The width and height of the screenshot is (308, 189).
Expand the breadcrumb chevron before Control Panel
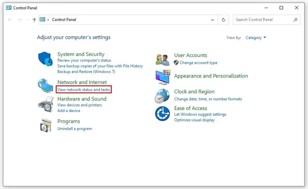(48, 20)
